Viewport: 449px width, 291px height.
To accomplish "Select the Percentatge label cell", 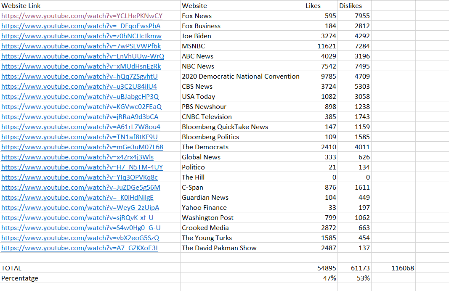I will (x=90, y=278).
